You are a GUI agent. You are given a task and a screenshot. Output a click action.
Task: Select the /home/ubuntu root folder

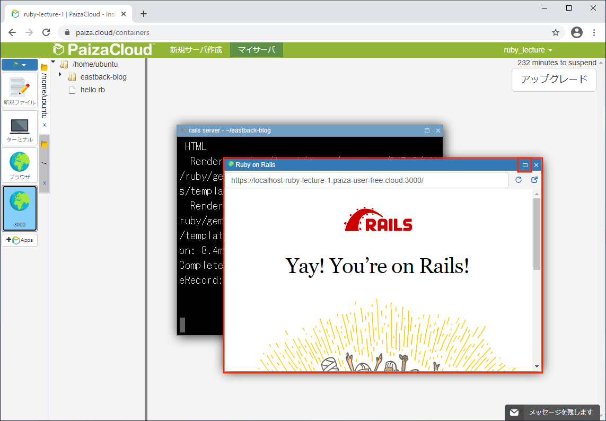(95, 64)
